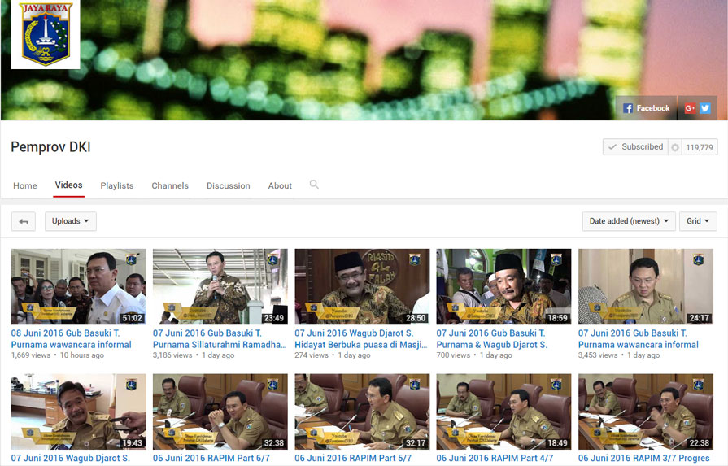
Task: Play the 18:59 video thumbnail
Action: (503, 286)
